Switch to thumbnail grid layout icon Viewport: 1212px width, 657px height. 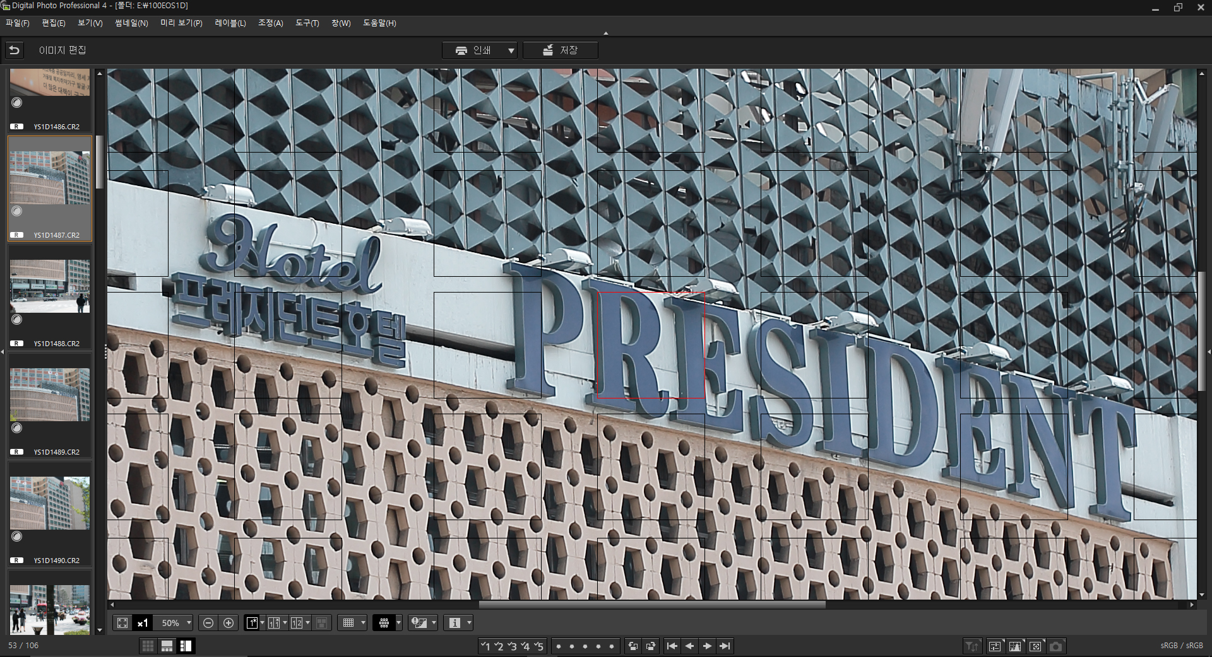pyautogui.click(x=148, y=646)
